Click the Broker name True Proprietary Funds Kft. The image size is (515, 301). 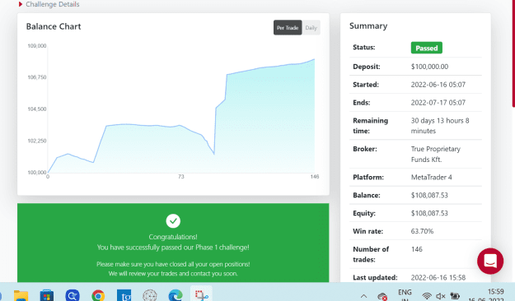click(x=436, y=154)
